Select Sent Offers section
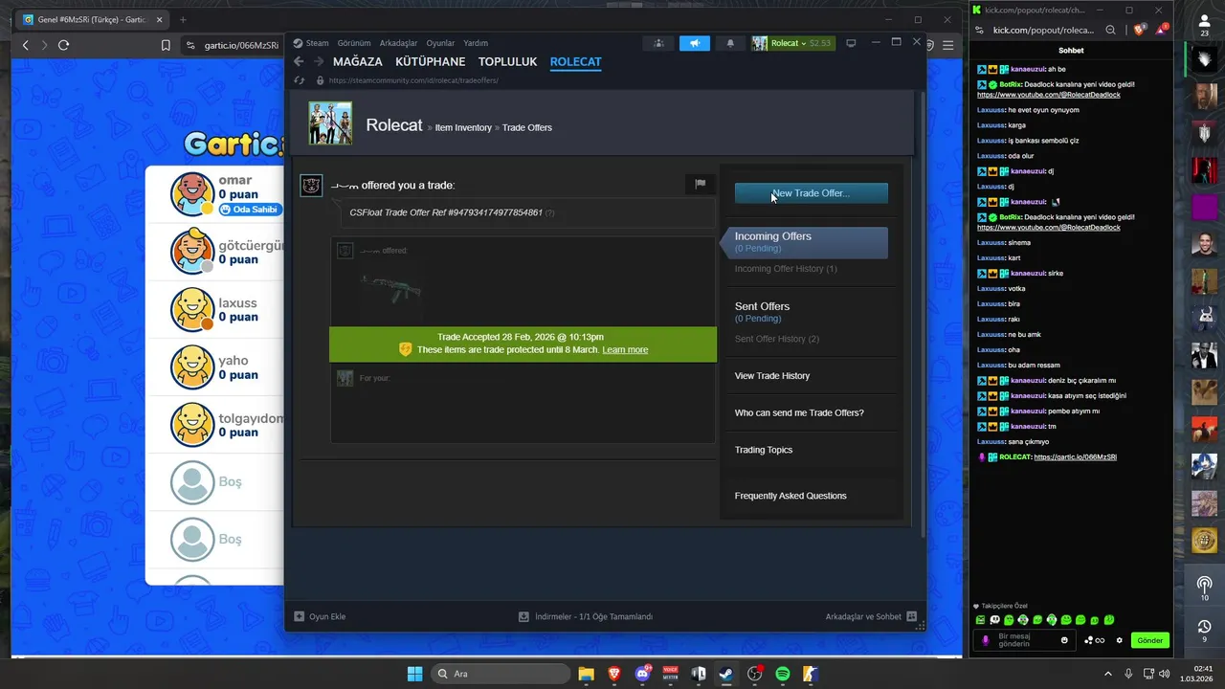 pyautogui.click(x=762, y=311)
